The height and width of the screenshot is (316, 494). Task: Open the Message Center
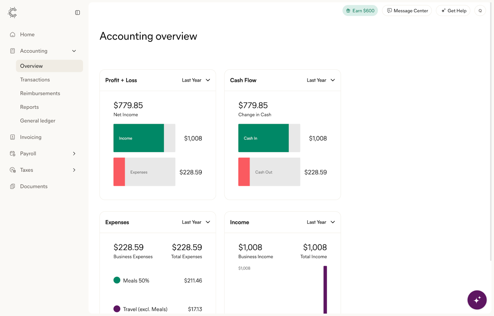point(407,11)
